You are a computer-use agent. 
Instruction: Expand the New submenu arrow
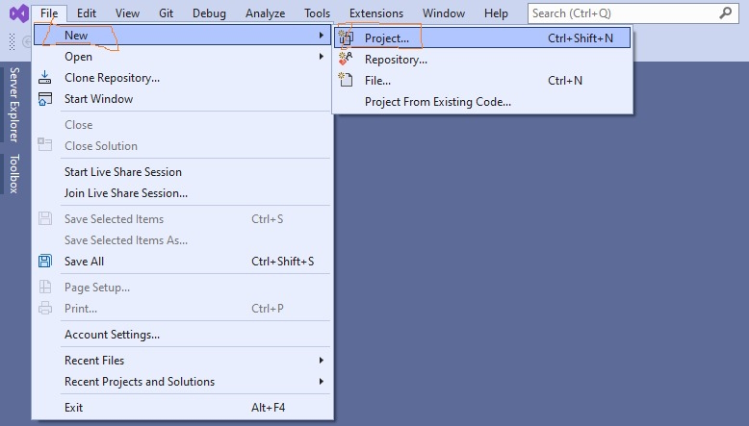coord(322,36)
